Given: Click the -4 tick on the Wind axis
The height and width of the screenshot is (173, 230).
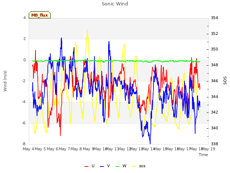Looking at the screenshot, I should 24,102.
